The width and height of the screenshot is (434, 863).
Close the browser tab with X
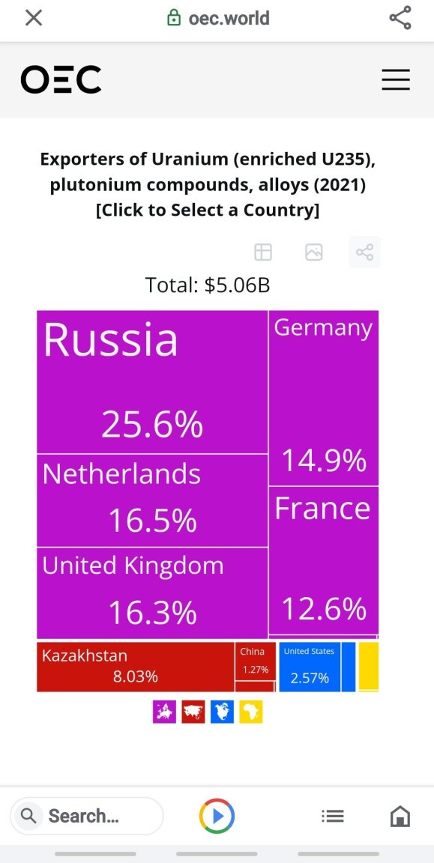point(34,18)
